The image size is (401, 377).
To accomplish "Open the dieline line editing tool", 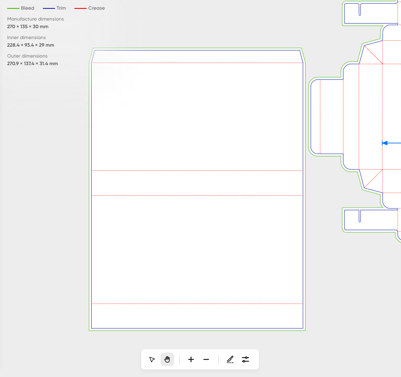I will pos(230,359).
